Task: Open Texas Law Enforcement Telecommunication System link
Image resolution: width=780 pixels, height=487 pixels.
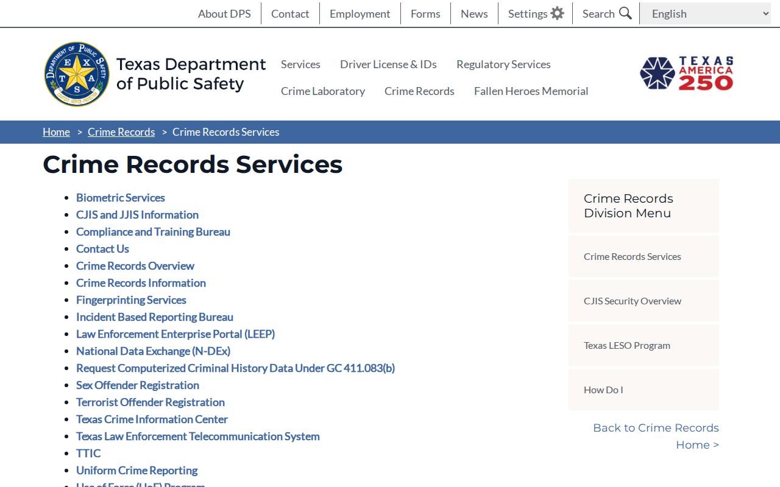Action: click(x=198, y=436)
